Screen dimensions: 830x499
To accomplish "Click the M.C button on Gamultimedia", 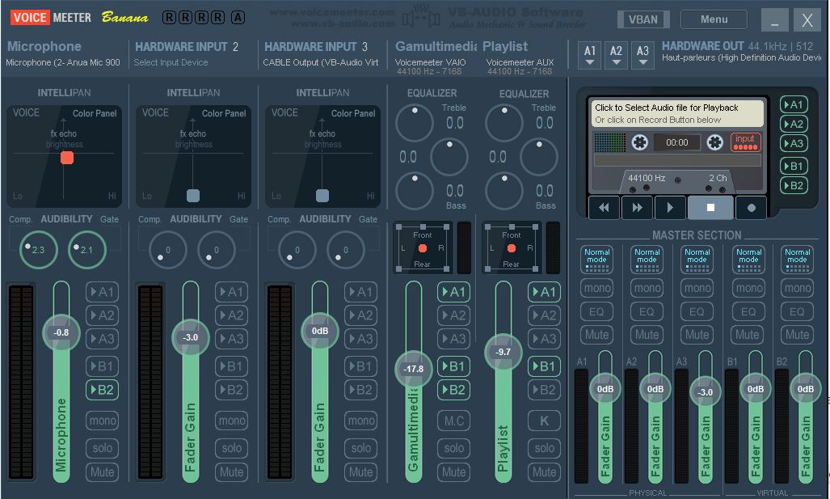I will [454, 421].
